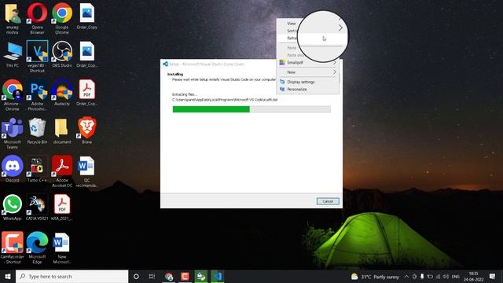
Task: Switch to Chrome on the taskbar
Action: [169, 276]
